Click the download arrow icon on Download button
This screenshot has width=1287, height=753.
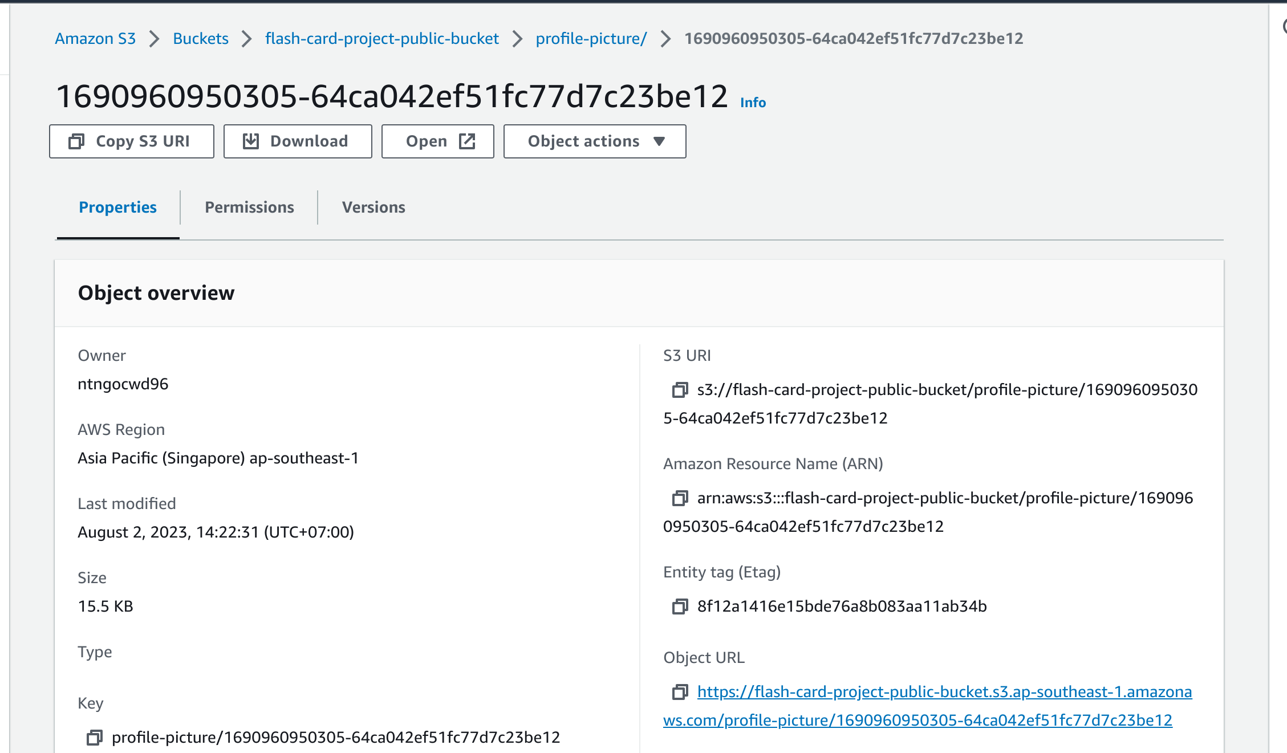click(x=253, y=141)
